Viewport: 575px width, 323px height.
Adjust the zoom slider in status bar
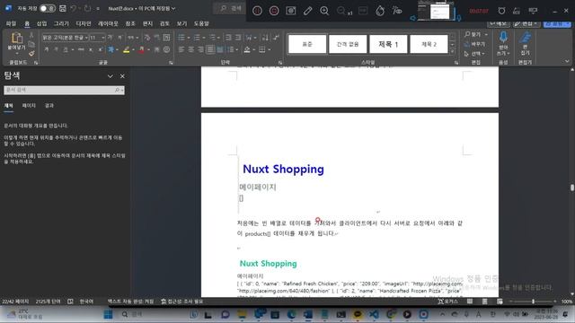[x=533, y=301]
